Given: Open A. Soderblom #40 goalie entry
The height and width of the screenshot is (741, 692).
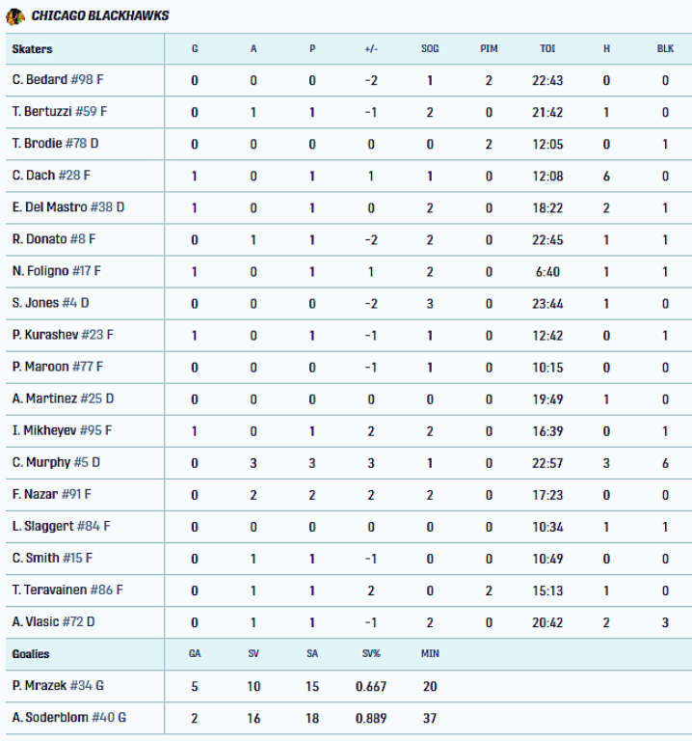Looking at the screenshot, I should click(69, 718).
